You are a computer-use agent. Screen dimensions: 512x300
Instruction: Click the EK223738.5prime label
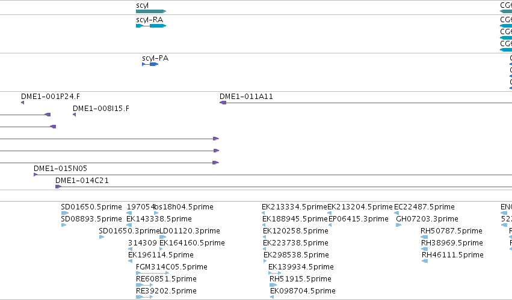(295, 243)
